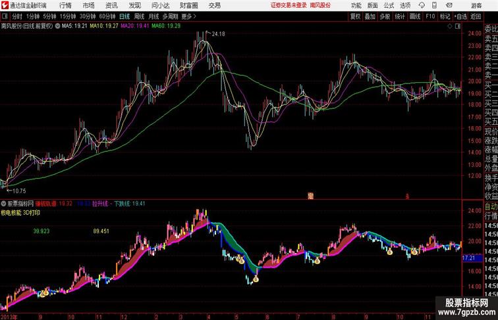Click the 下跌线: 19.41 indicator label

point(129,204)
